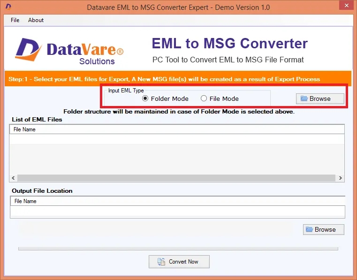
Task: Click the EML to MSG Converter heading
Action: pos(229,43)
